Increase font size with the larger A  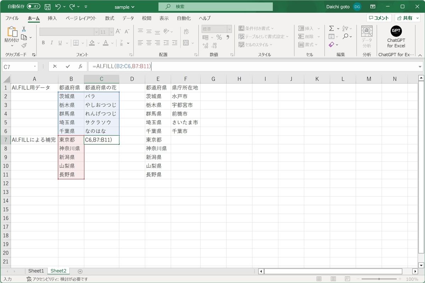(x=118, y=31)
